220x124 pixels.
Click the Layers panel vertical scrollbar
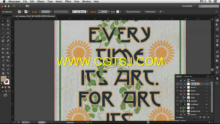[212, 97]
